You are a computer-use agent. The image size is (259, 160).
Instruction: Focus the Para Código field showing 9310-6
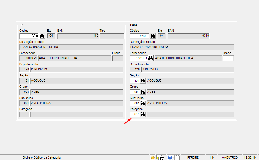140,36
